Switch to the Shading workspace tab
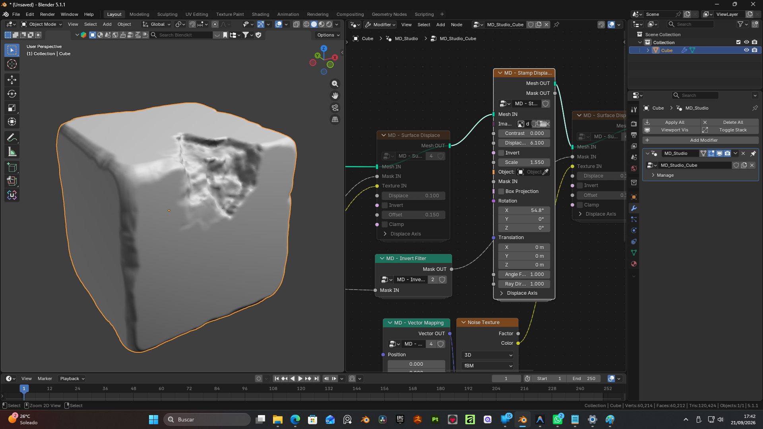This screenshot has width=763, height=429. click(x=260, y=14)
